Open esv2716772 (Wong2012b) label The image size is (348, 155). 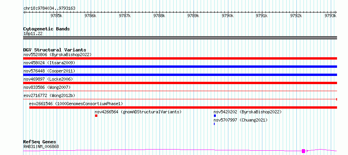pos(49,95)
